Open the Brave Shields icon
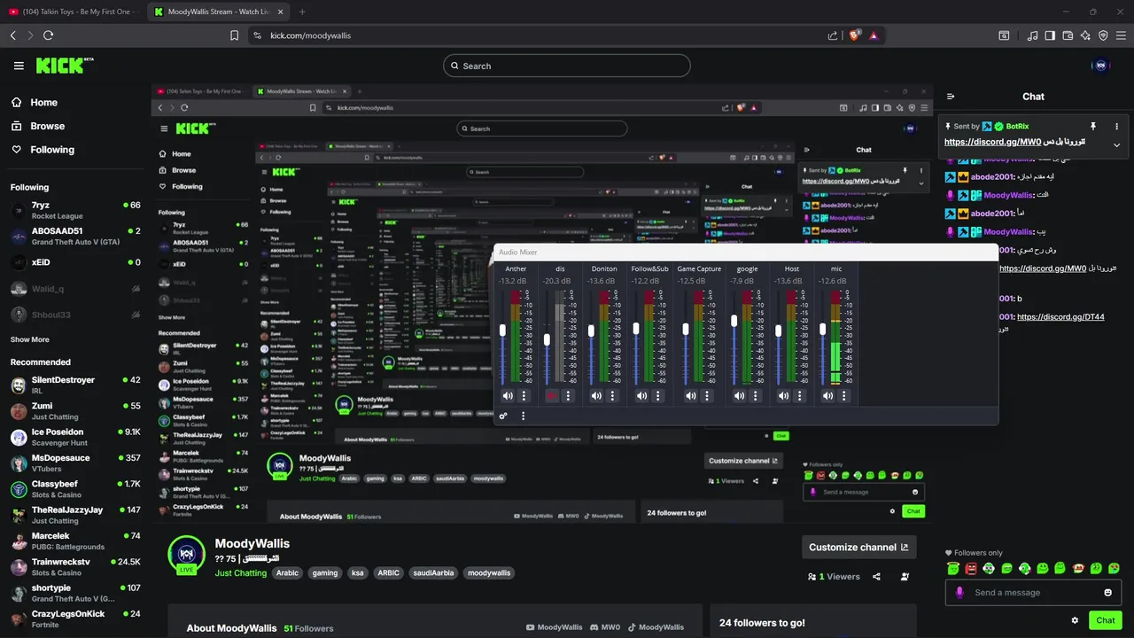This screenshot has height=638, width=1134. click(x=855, y=35)
